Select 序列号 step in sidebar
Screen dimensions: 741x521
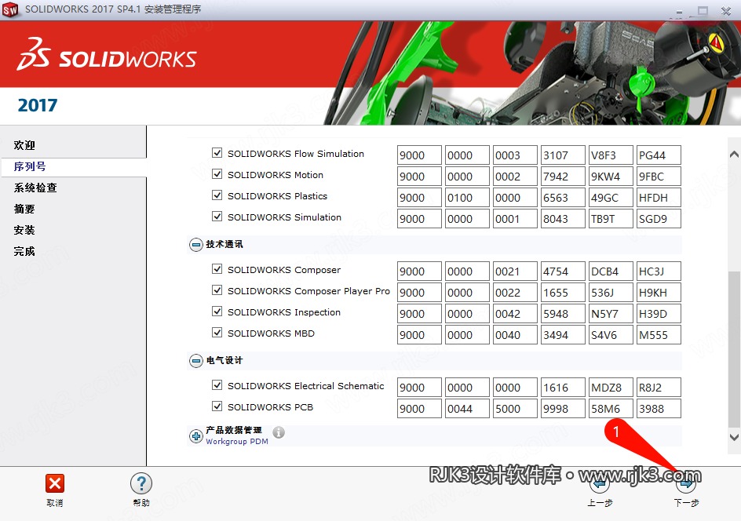pyautogui.click(x=30, y=167)
